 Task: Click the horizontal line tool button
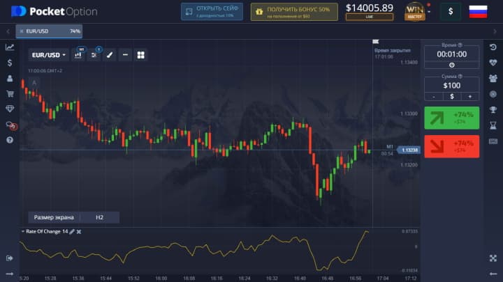[x=125, y=55]
